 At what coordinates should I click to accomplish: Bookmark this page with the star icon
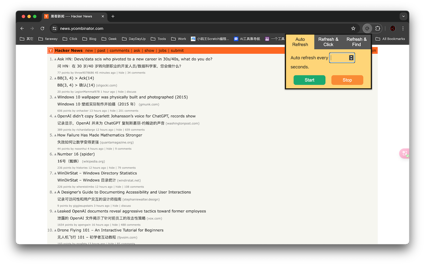(353, 28)
